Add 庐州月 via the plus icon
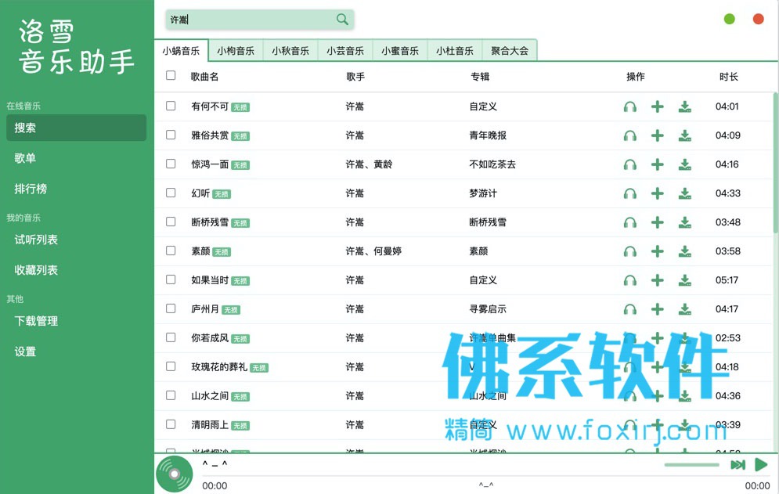The width and height of the screenshot is (779, 494). point(658,309)
